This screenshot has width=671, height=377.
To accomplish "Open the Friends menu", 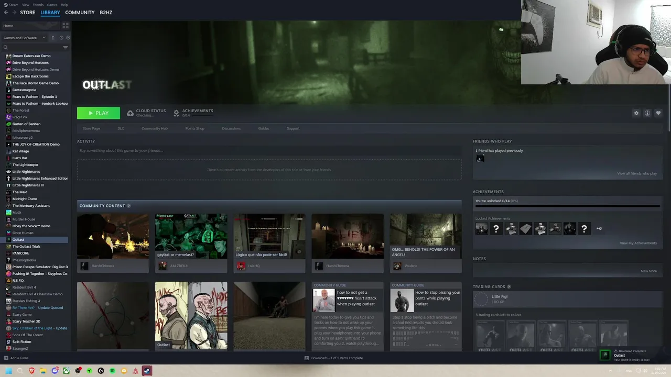I will point(38,5).
